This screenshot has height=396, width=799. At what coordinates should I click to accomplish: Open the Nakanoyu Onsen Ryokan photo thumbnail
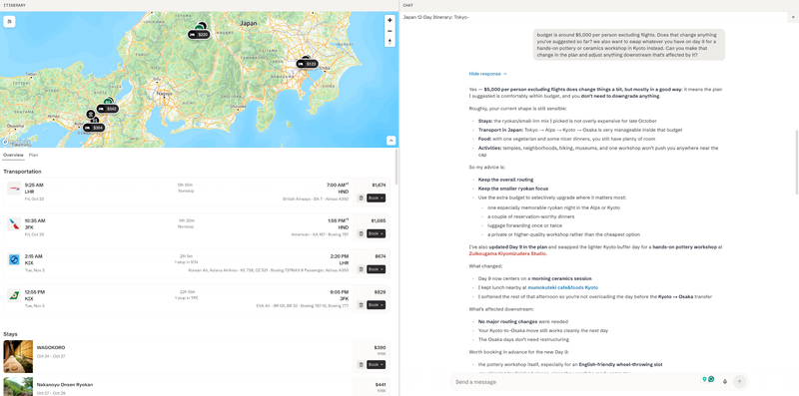click(x=18, y=386)
